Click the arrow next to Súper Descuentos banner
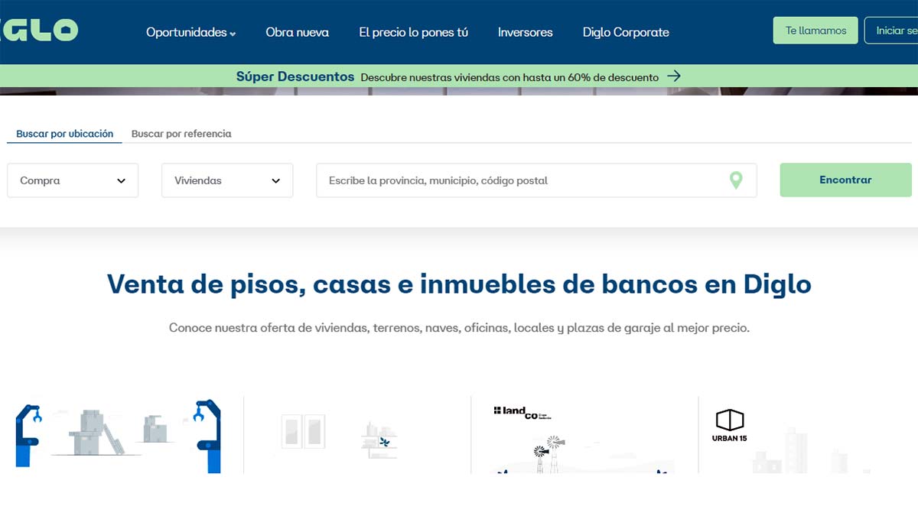The image size is (918, 516). tap(673, 76)
